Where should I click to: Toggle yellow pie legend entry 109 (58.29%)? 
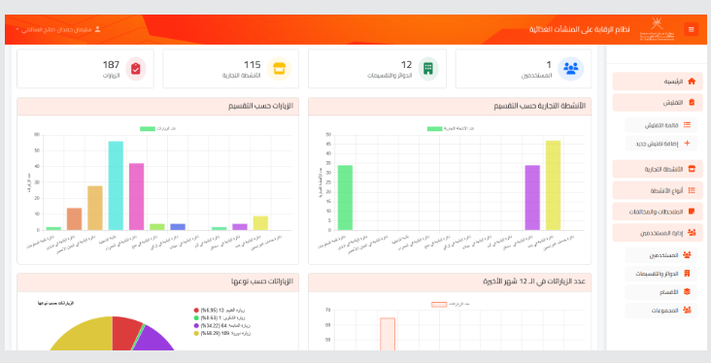pyautogui.click(x=222, y=333)
